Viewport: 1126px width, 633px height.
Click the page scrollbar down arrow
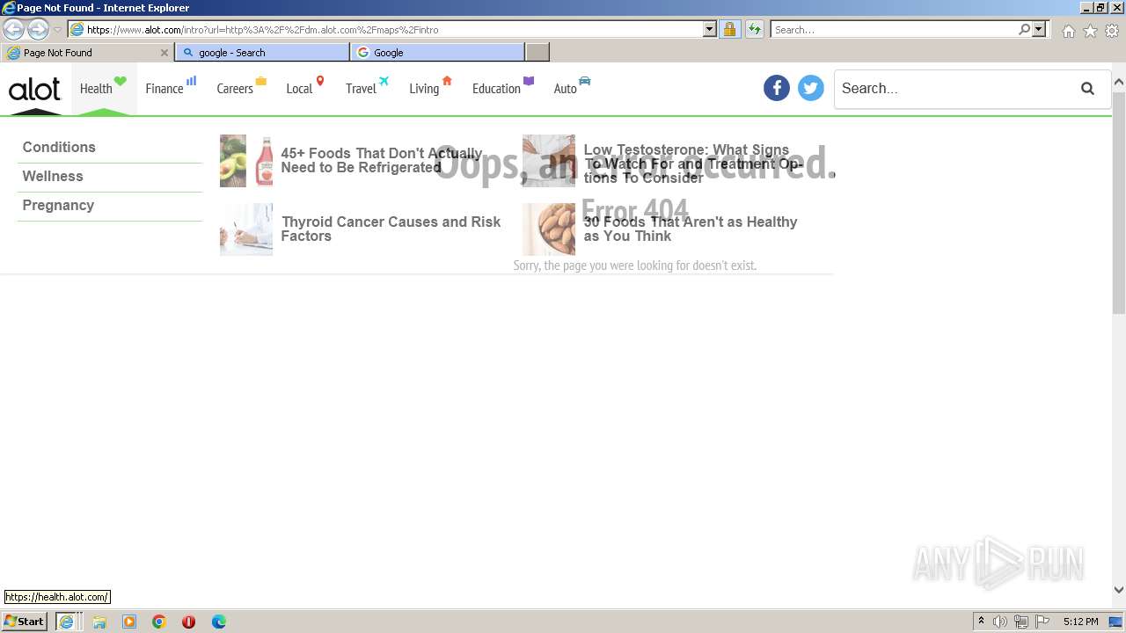pyautogui.click(x=1119, y=590)
